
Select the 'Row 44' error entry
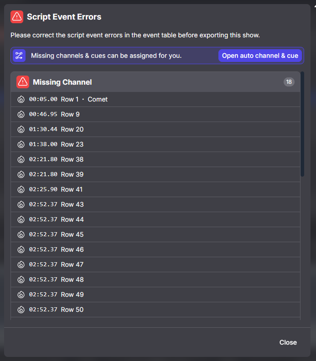pos(155,219)
